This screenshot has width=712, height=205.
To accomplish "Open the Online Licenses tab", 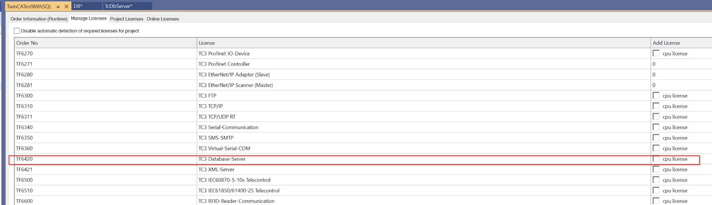I will click(163, 19).
